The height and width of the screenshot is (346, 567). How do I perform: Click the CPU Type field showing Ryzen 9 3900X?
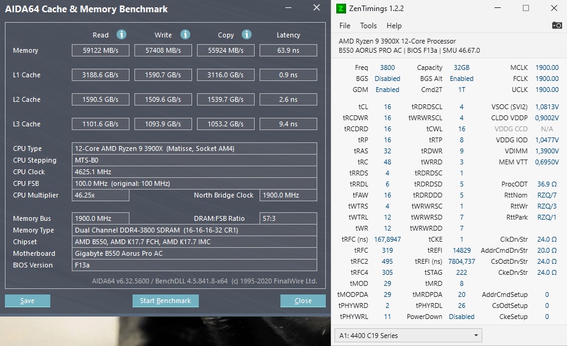195,148
